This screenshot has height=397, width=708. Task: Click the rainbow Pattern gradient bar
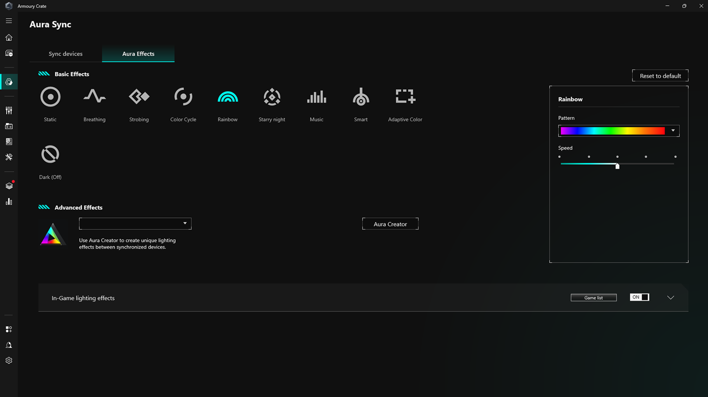click(x=613, y=131)
